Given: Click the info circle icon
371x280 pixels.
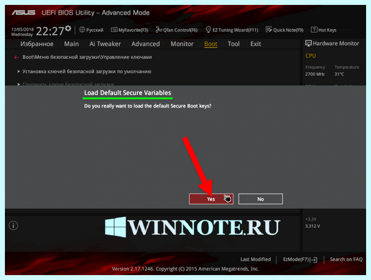Looking at the screenshot, I should click(x=13, y=226).
